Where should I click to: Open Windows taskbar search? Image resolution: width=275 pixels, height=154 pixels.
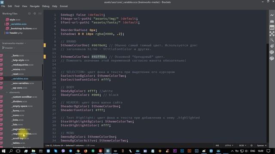click(11, 151)
